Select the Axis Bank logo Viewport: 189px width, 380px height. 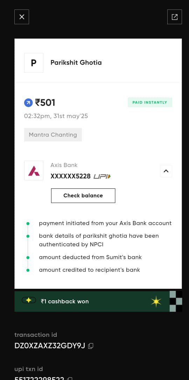pyautogui.click(x=34, y=171)
